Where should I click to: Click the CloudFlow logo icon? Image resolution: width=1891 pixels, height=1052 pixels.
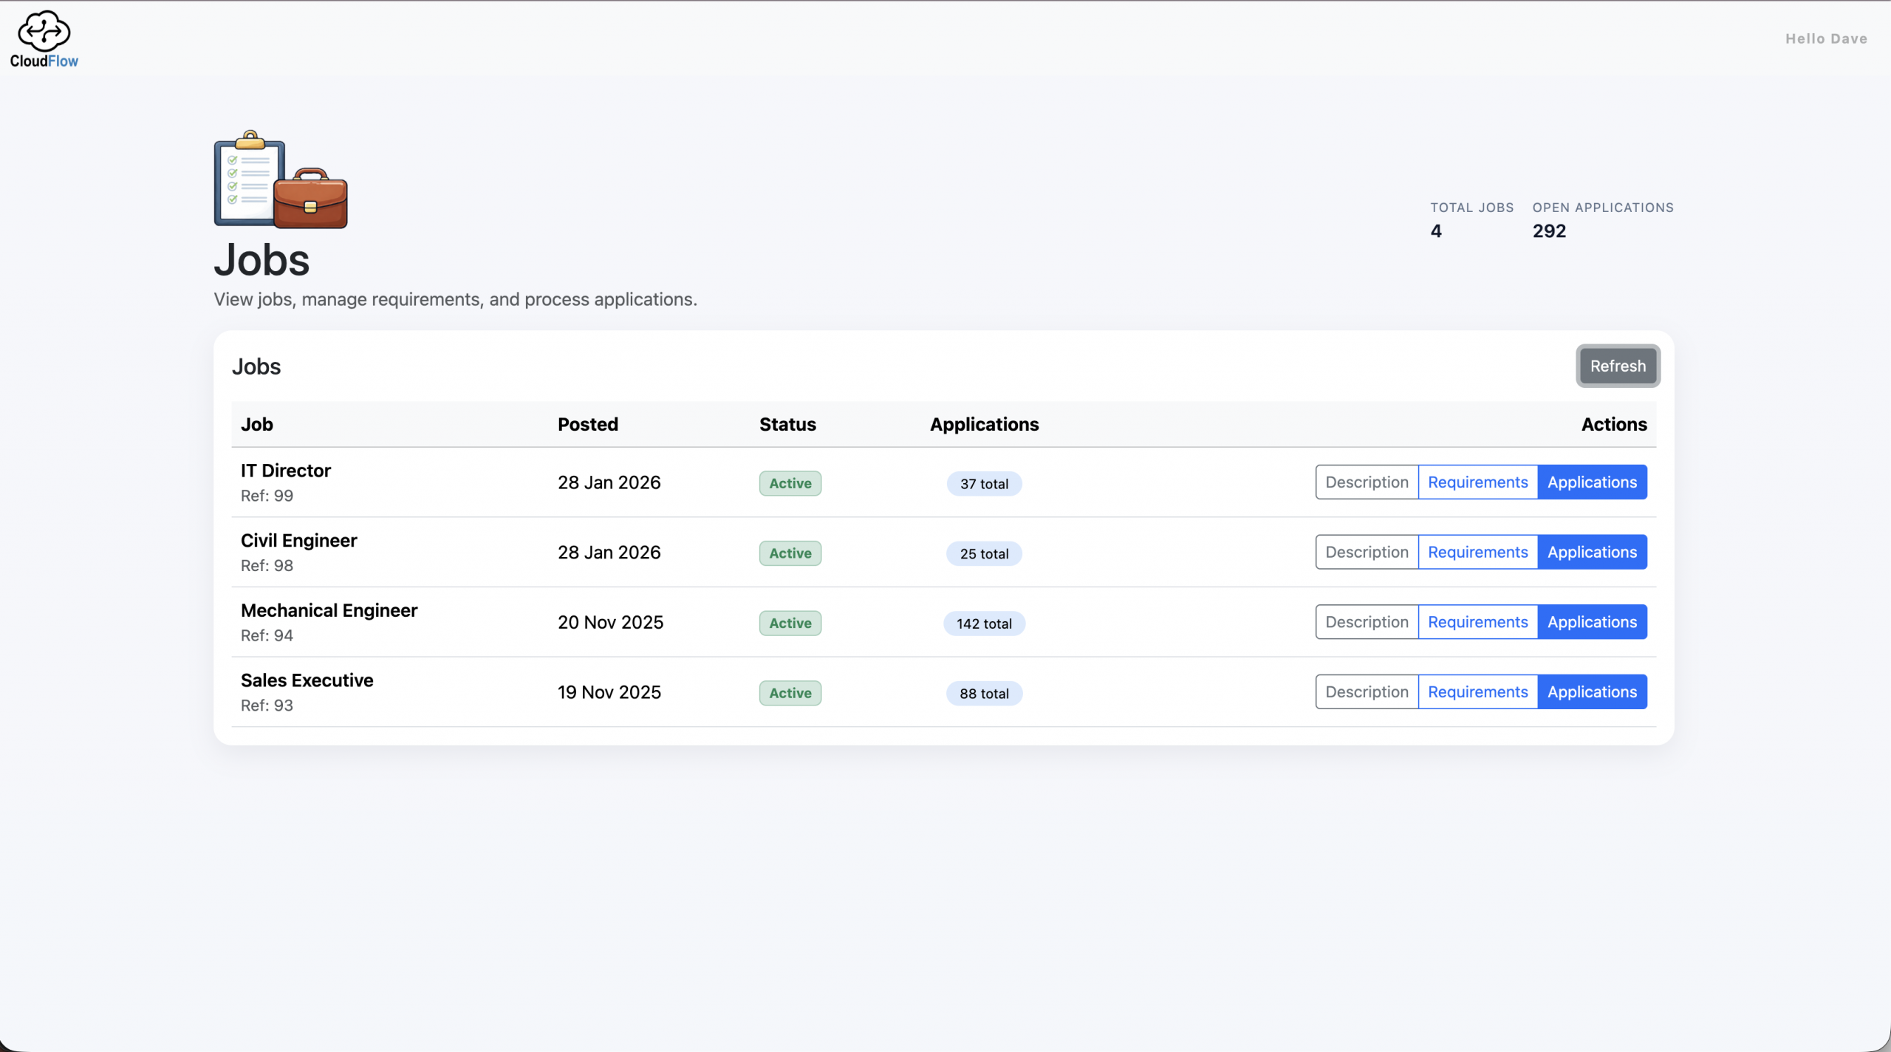point(44,31)
